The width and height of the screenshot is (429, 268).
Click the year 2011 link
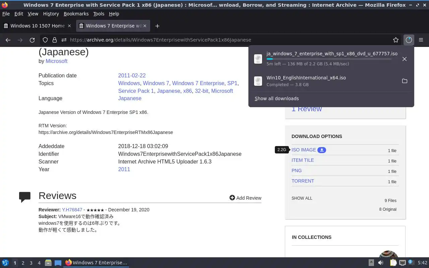click(x=124, y=169)
